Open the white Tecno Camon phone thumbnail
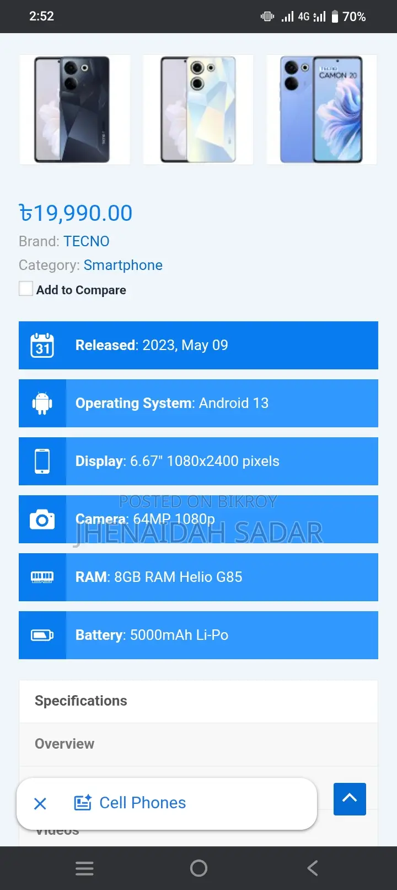This screenshot has height=890, width=397. coord(198,109)
